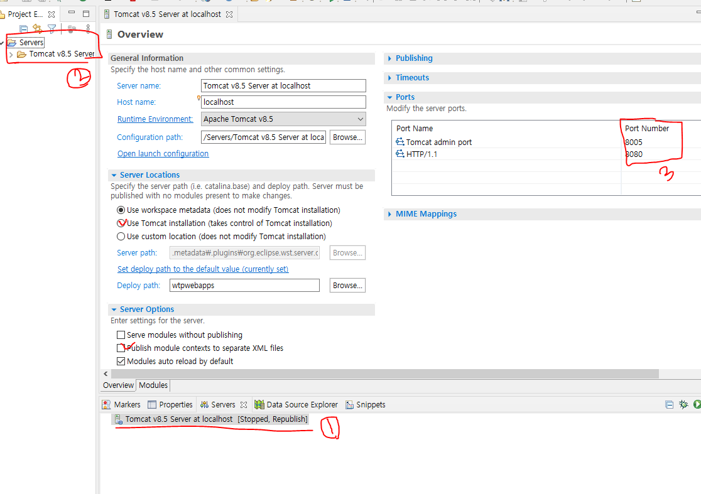Click Port Number column header

click(646, 128)
